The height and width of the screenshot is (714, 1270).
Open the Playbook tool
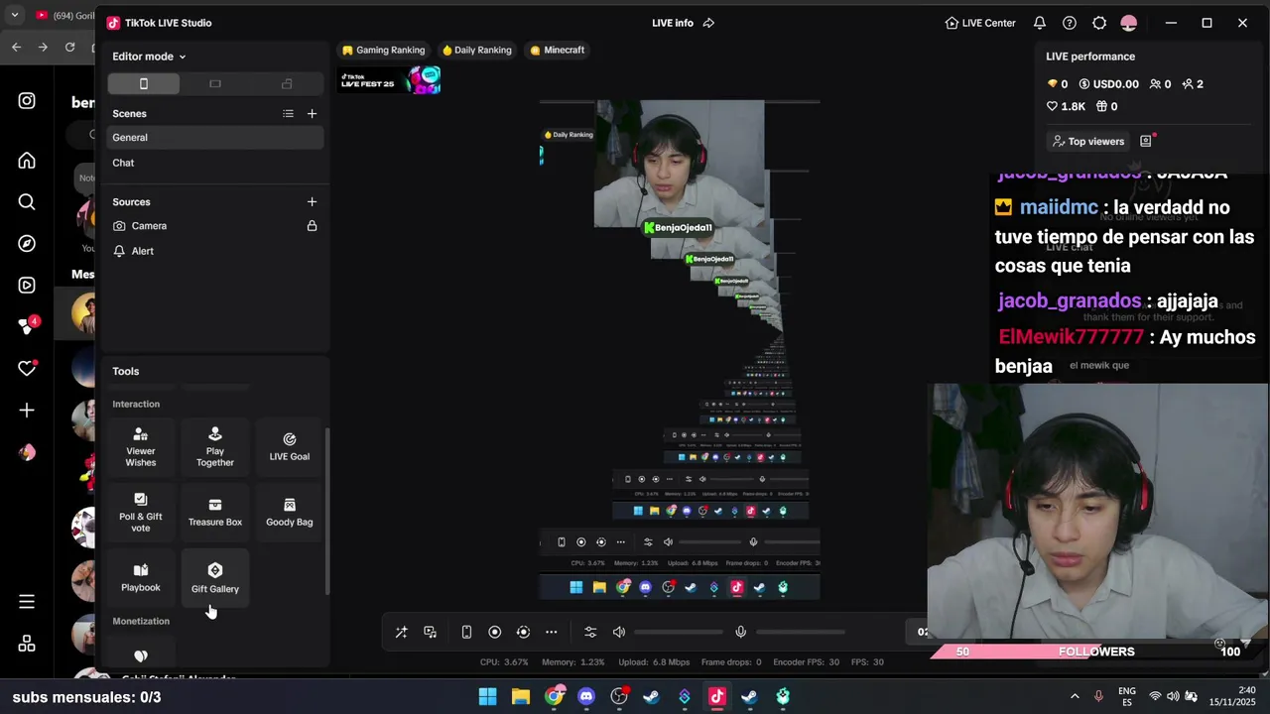pos(141,577)
